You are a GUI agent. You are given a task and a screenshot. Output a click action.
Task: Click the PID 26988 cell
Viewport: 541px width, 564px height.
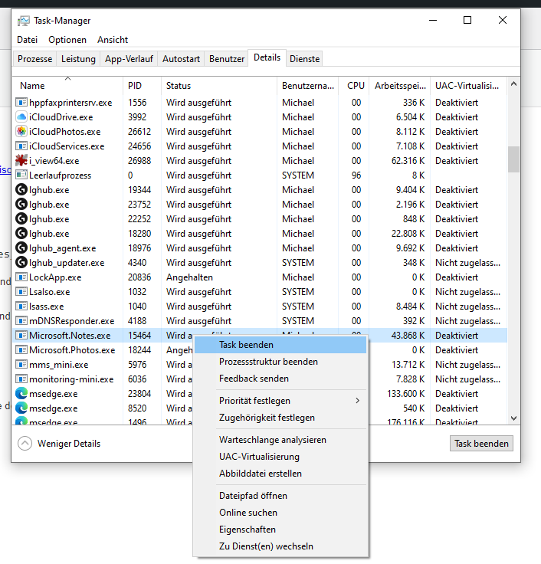coord(139,161)
